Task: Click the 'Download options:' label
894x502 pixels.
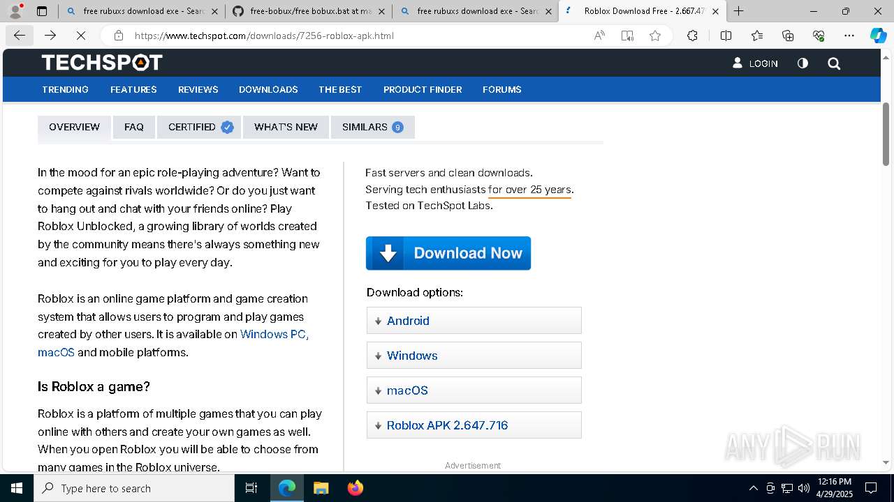Action: pyautogui.click(x=415, y=292)
